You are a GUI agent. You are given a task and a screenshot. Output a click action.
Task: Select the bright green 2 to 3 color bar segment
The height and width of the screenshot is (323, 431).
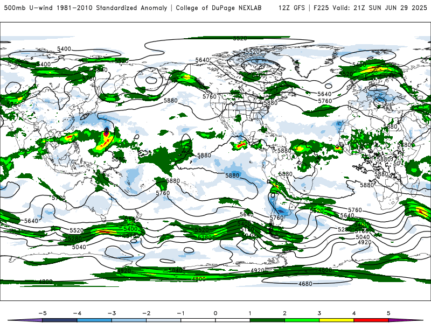click(x=302, y=320)
